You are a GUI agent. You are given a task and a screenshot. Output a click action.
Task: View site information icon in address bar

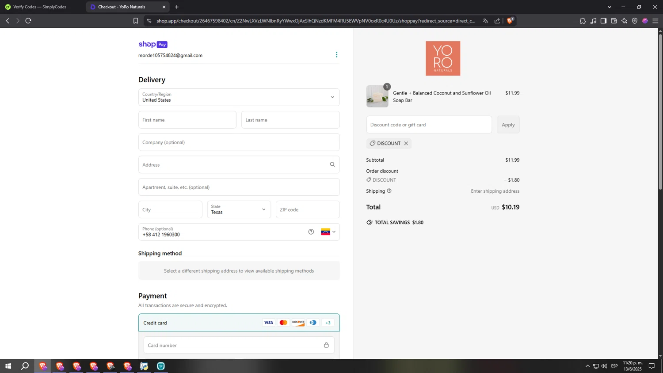[149, 21]
